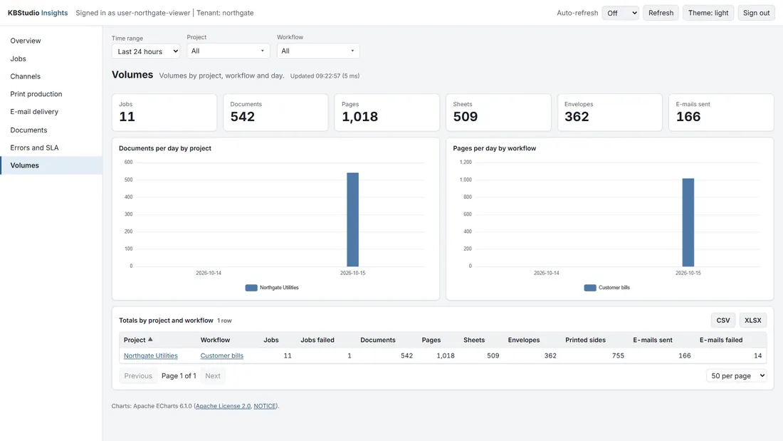Open Apache License 2.0 link
Image resolution: width=783 pixels, height=441 pixels.
(x=224, y=406)
